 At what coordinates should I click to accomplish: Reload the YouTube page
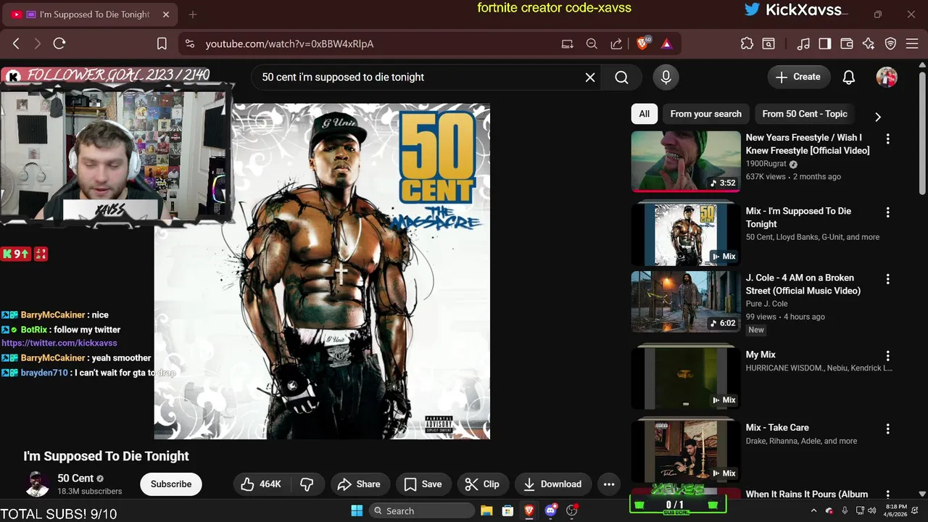tap(59, 43)
